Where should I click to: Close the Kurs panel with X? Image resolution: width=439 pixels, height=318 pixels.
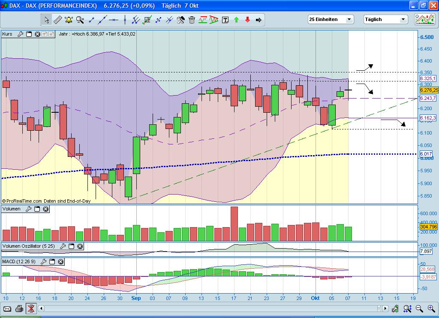[x=37, y=34]
